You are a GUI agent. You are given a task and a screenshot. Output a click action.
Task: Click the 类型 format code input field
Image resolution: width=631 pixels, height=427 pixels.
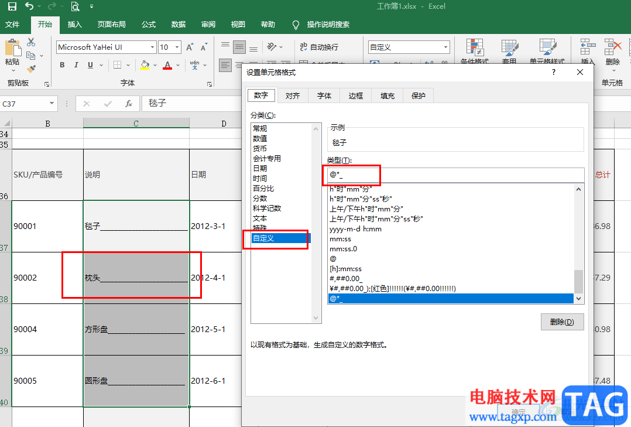[x=455, y=175]
